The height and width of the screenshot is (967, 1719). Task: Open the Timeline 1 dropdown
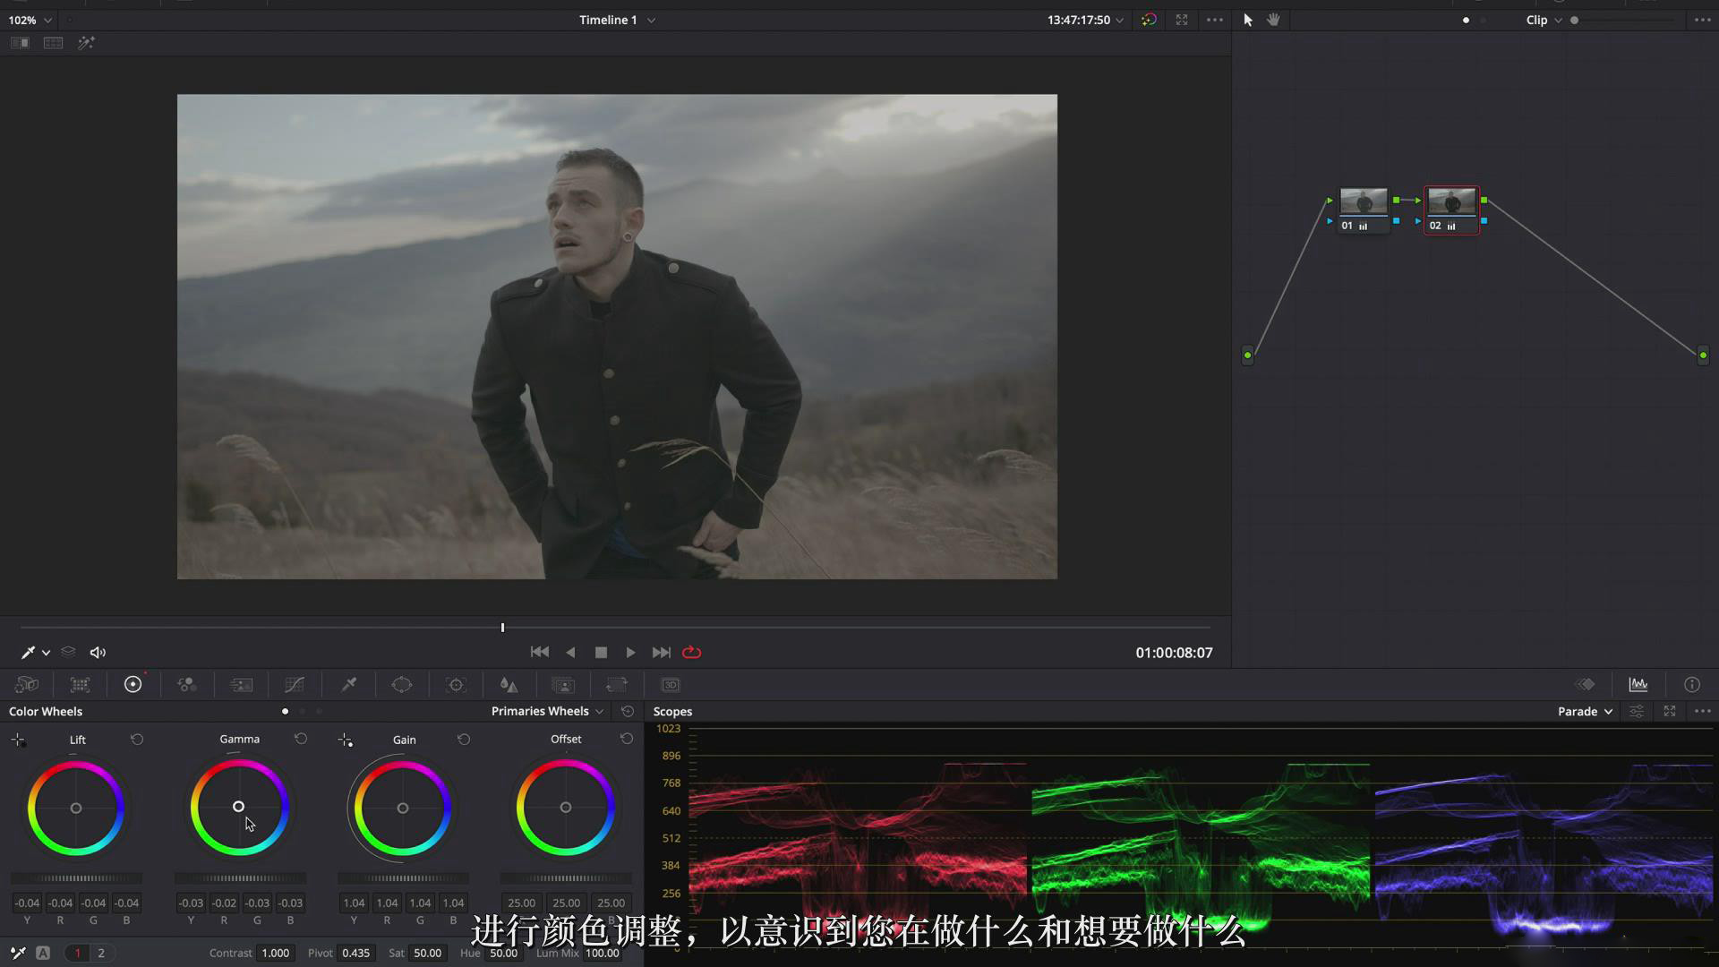(x=617, y=20)
